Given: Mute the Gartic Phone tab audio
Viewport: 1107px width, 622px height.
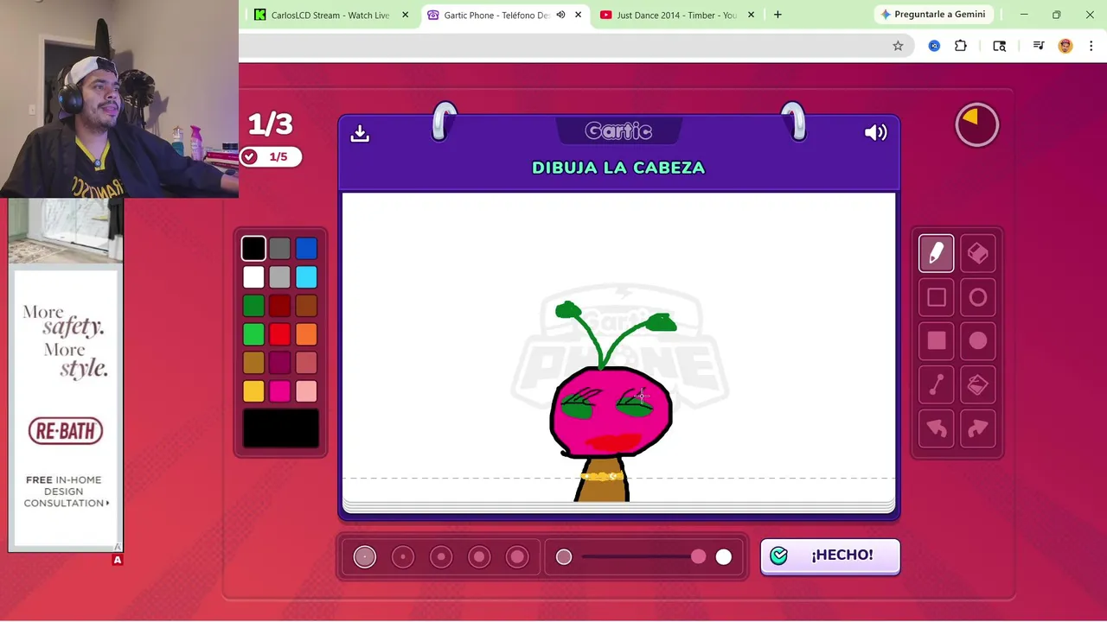Looking at the screenshot, I should coord(560,15).
